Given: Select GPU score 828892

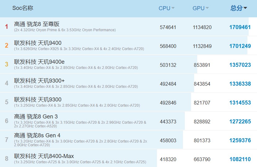Looking at the screenshot, I should [x=202, y=122].
